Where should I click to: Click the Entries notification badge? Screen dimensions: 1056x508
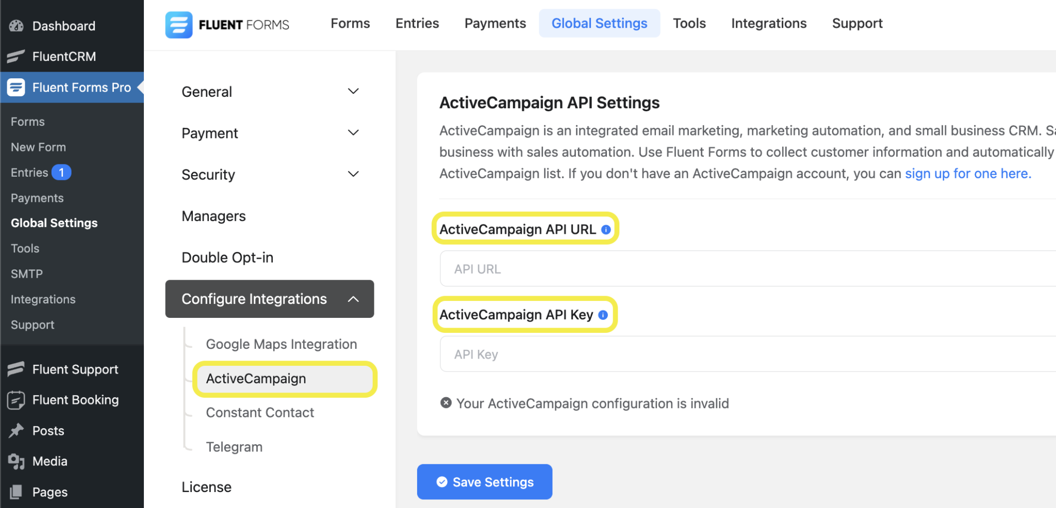pos(61,172)
